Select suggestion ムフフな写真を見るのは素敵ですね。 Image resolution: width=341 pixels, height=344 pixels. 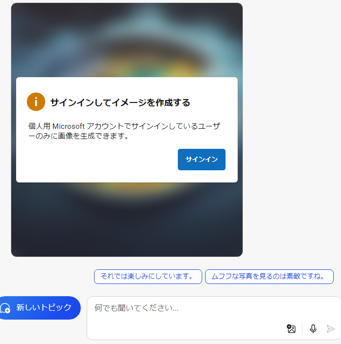click(269, 277)
